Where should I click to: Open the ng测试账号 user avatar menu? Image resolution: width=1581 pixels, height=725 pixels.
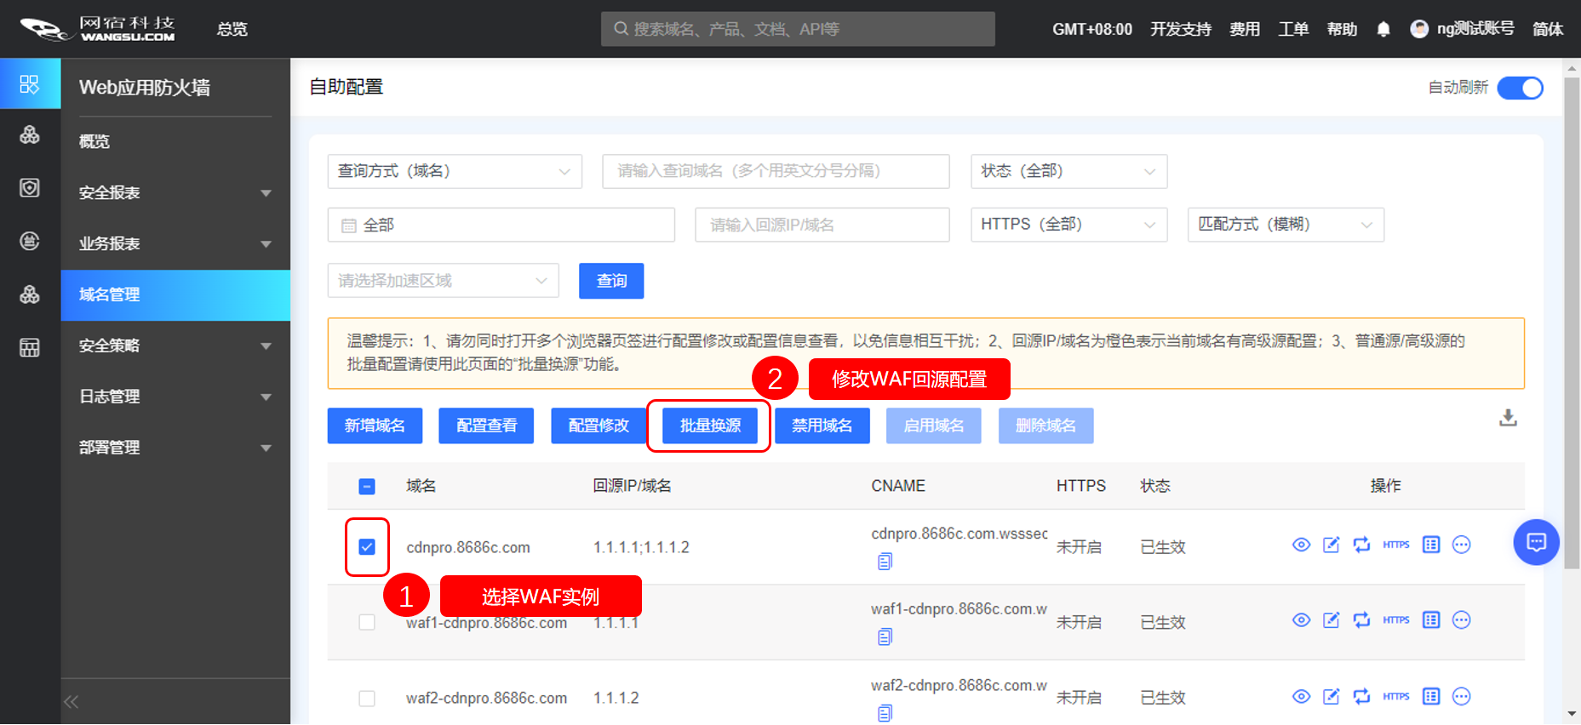coord(1419,29)
